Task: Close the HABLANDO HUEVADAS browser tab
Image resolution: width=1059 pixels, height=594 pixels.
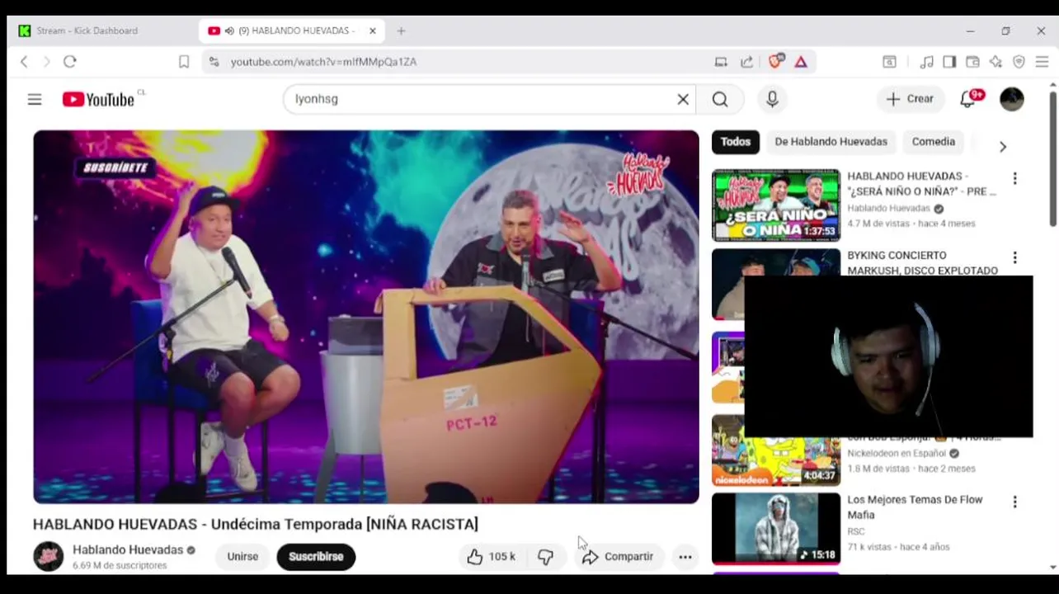Action: coord(372,31)
